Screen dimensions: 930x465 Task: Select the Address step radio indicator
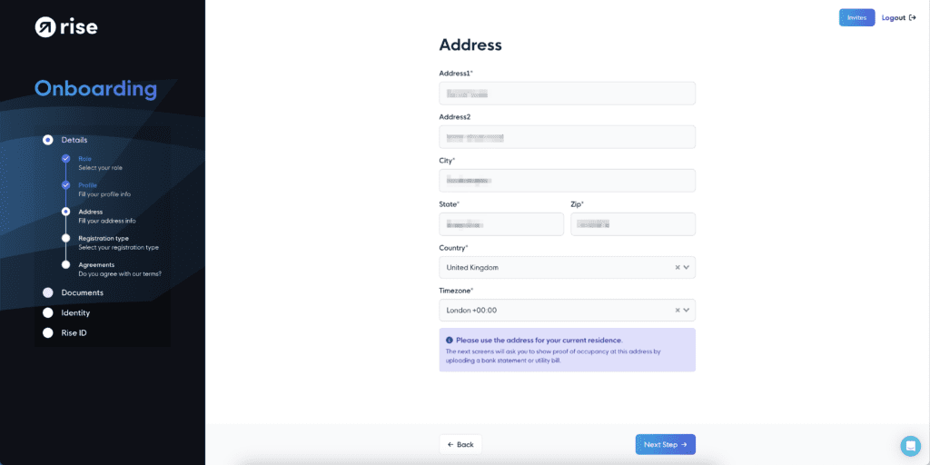(65, 211)
